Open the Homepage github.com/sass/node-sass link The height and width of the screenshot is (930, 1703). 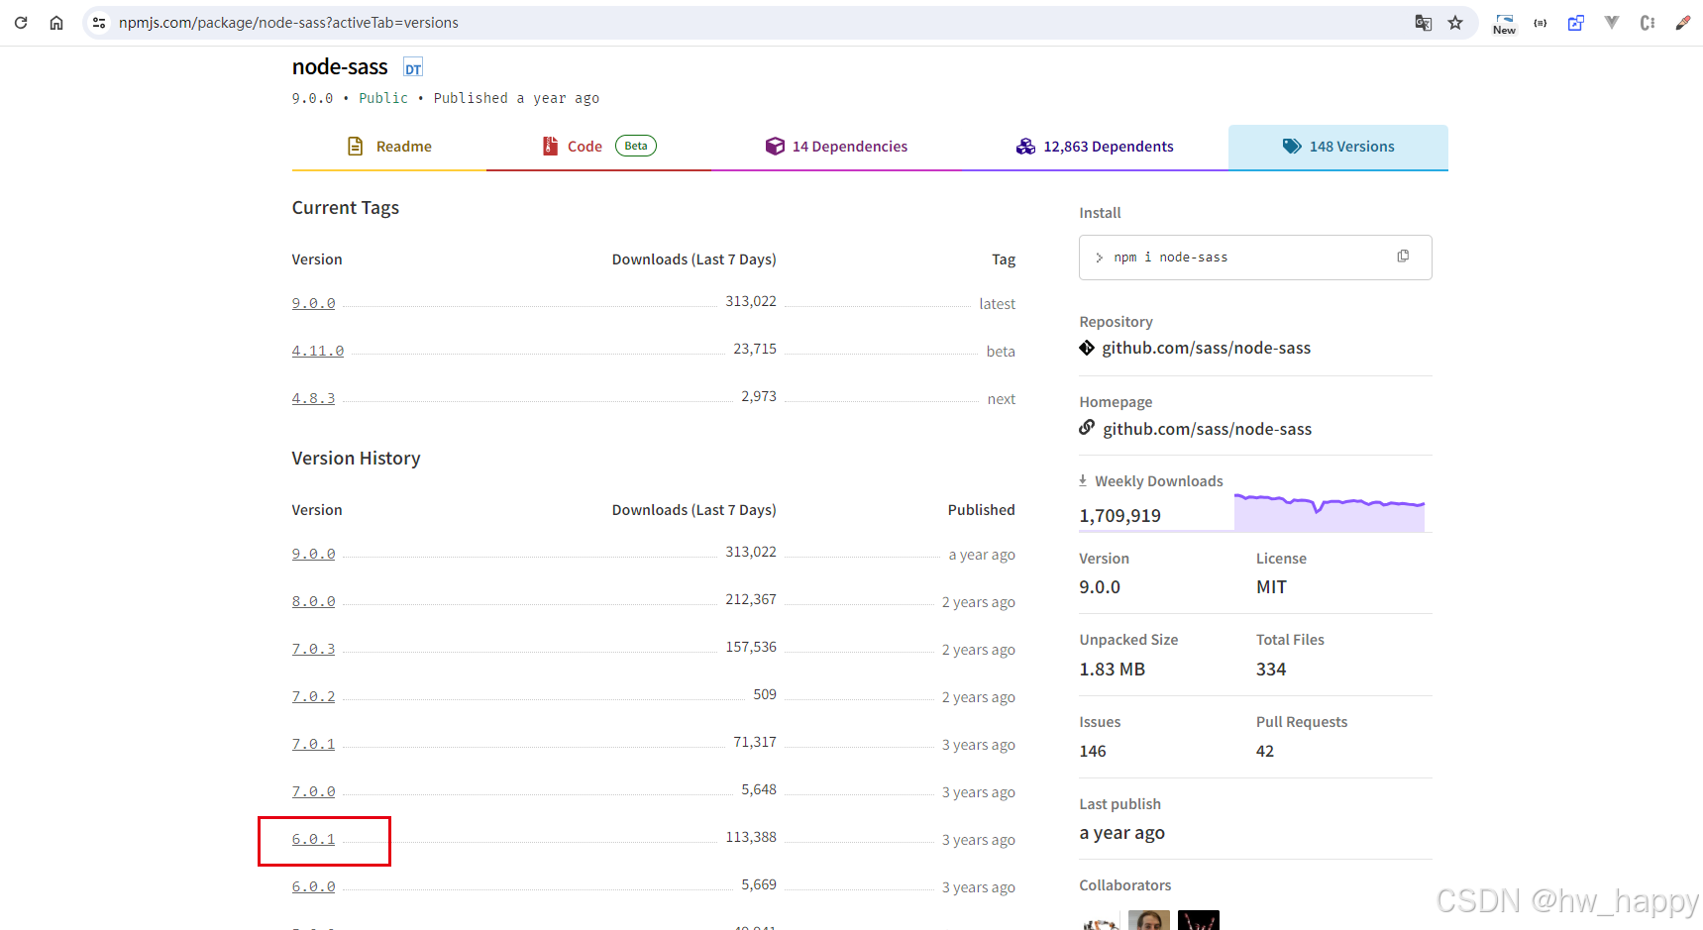coord(1207,429)
